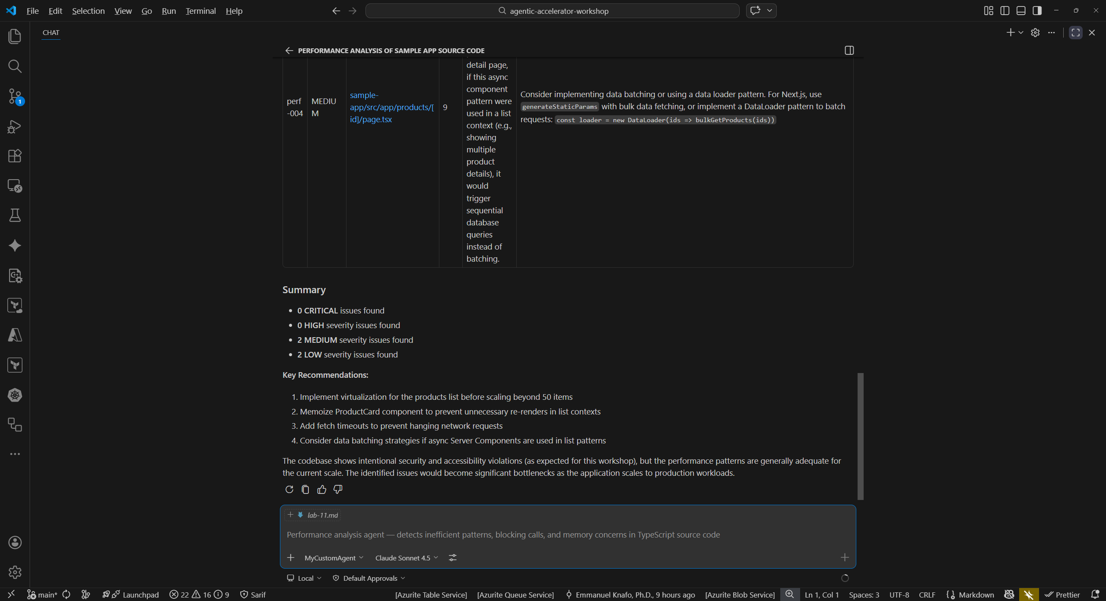Regenerate the chat response
This screenshot has width=1106, height=601.
click(289, 489)
